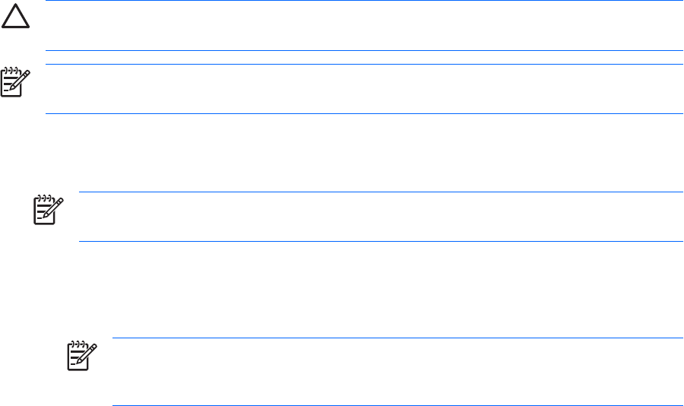Click the bottom border line of the last note
The width and height of the screenshot is (684, 406).
pyautogui.click(x=397, y=404)
